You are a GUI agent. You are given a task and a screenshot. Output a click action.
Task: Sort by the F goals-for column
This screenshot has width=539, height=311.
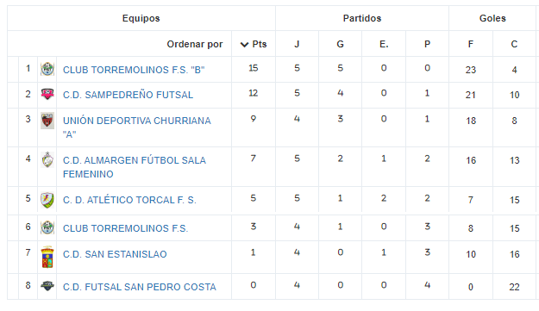pos(471,44)
